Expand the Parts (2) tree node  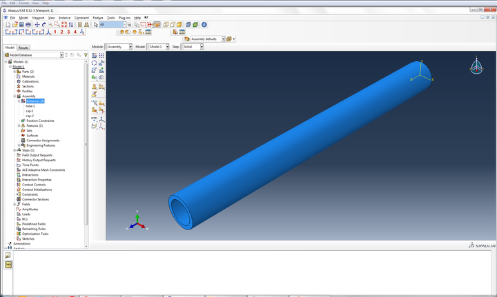coord(14,72)
